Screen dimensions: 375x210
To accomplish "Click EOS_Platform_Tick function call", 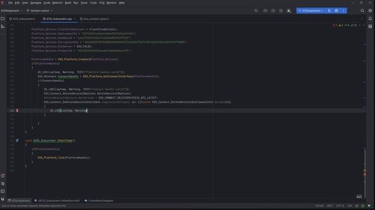I will tap(51, 157).
